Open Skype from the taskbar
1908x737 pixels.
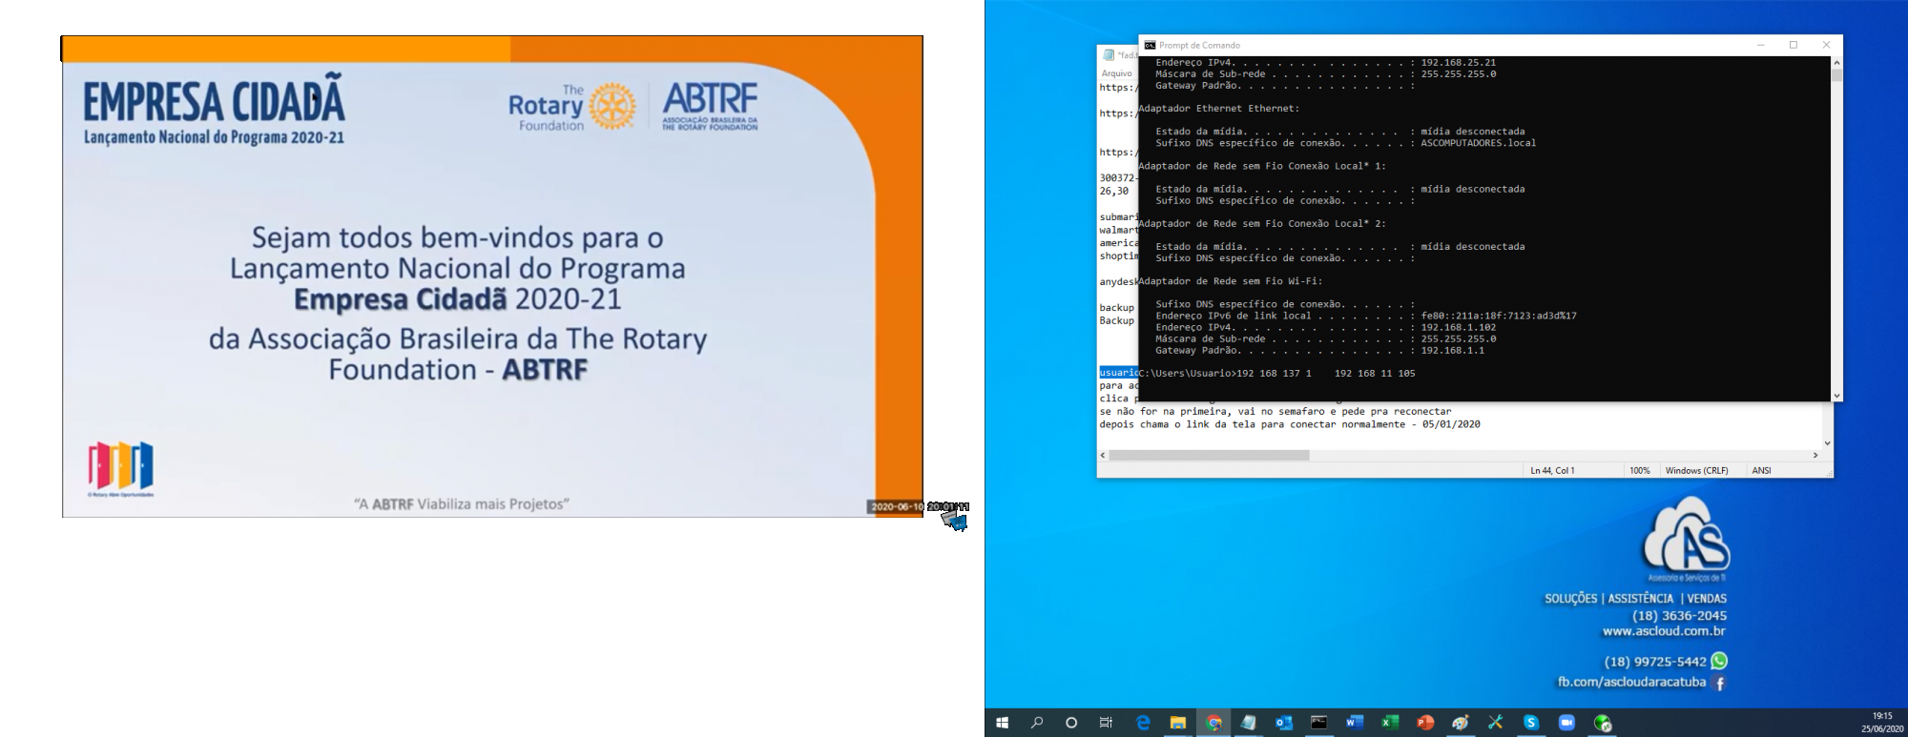coord(1531,723)
